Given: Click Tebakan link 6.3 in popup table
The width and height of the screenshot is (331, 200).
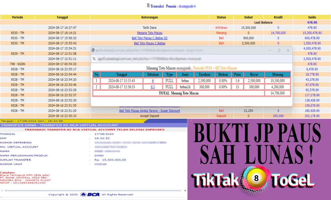Looking at the screenshot, I should click(x=153, y=87).
